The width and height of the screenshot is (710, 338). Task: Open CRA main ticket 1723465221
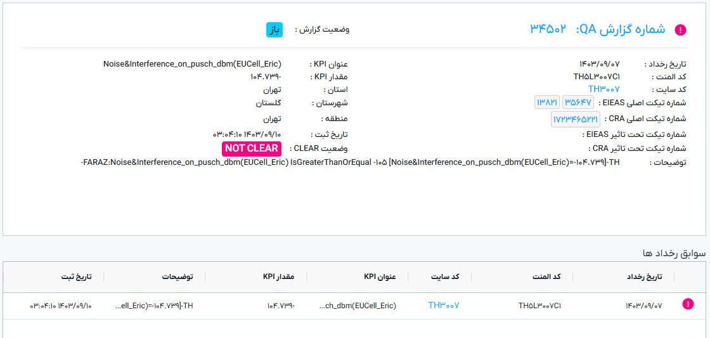click(x=576, y=119)
